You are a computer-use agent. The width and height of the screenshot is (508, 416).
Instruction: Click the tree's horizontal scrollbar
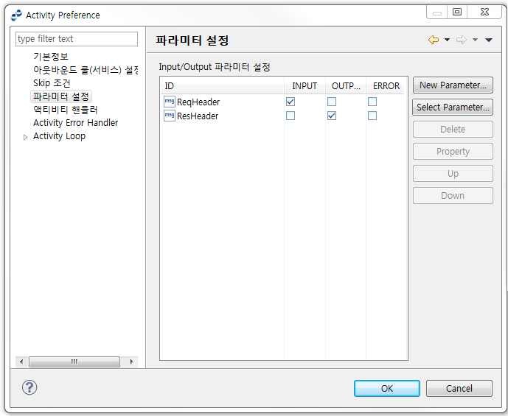74,362
